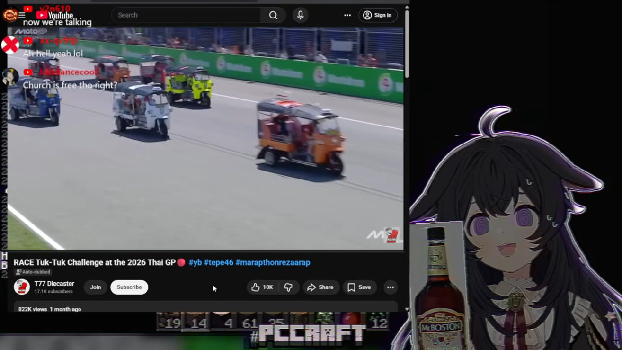Go to the YouTube home logo
This screenshot has height=350, width=622.
pos(54,15)
